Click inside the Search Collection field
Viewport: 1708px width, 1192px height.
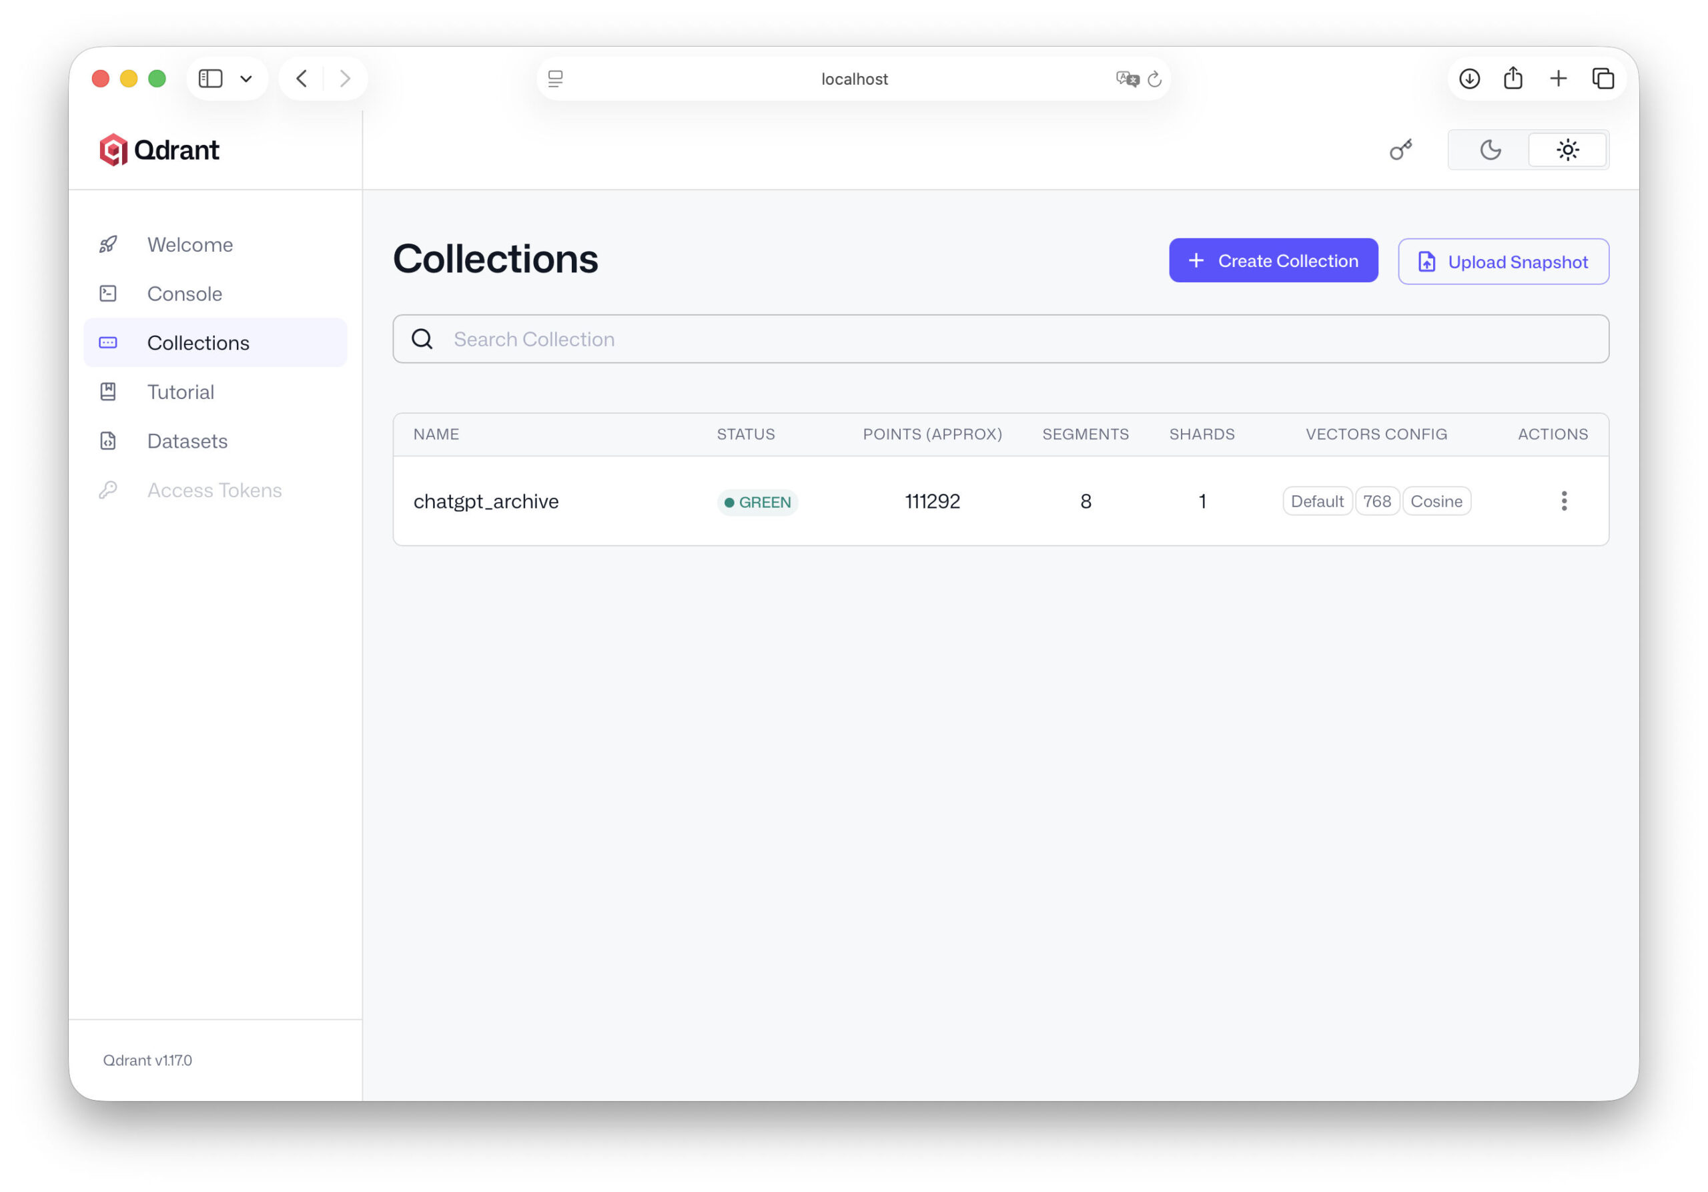pos(744,338)
